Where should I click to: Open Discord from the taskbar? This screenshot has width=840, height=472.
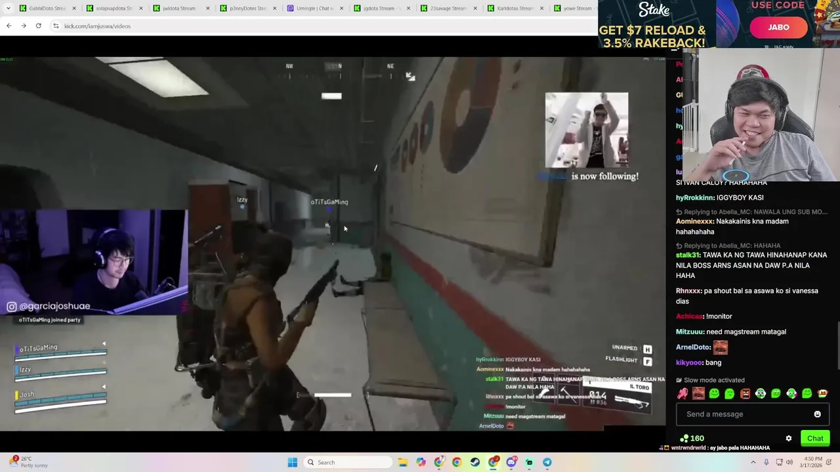511,462
